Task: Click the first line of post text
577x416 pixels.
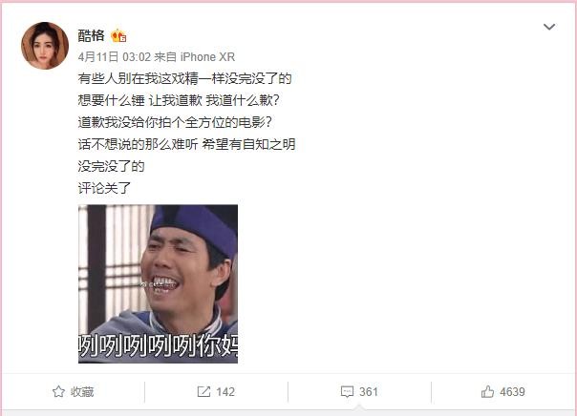Action: 184,78
